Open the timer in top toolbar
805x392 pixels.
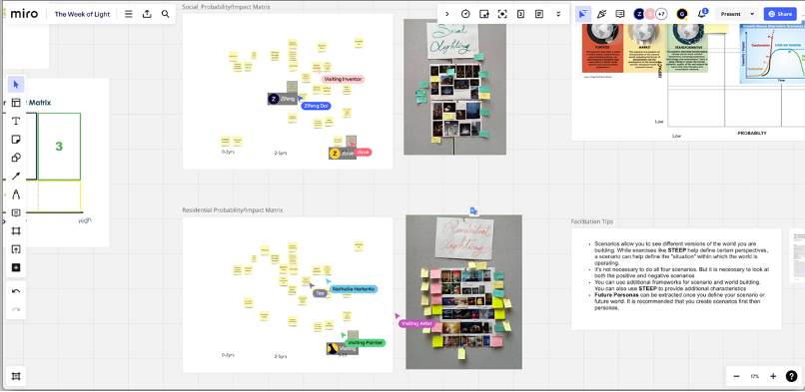click(x=465, y=14)
